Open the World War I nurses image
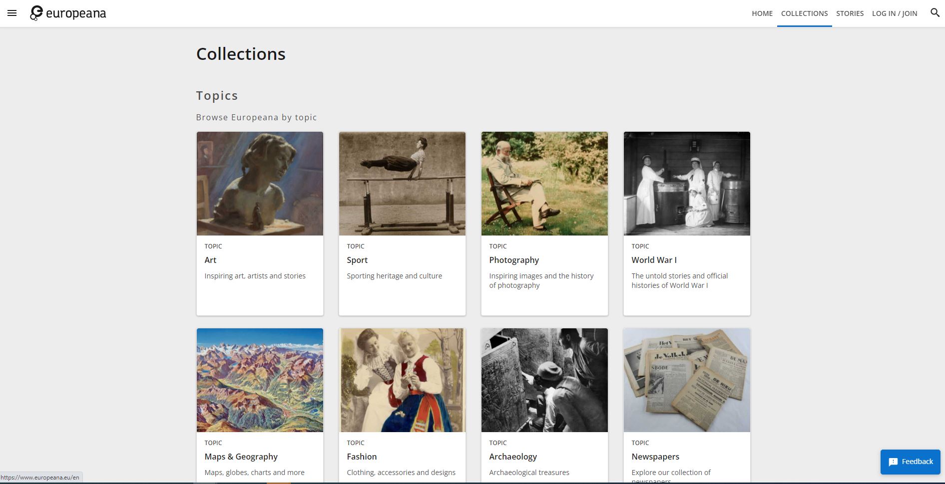 (x=687, y=184)
